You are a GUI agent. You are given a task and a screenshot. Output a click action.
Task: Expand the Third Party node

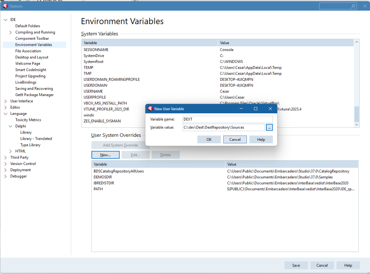[5, 157]
